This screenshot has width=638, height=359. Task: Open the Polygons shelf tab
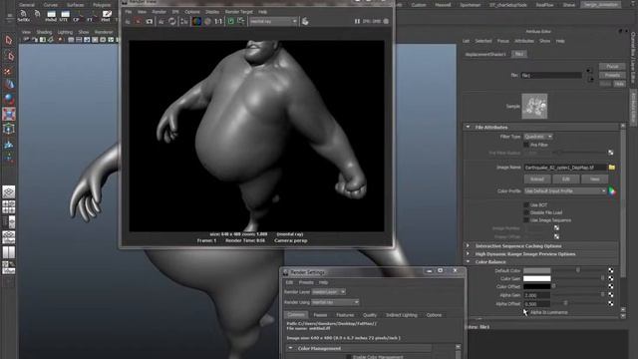[x=102, y=5]
